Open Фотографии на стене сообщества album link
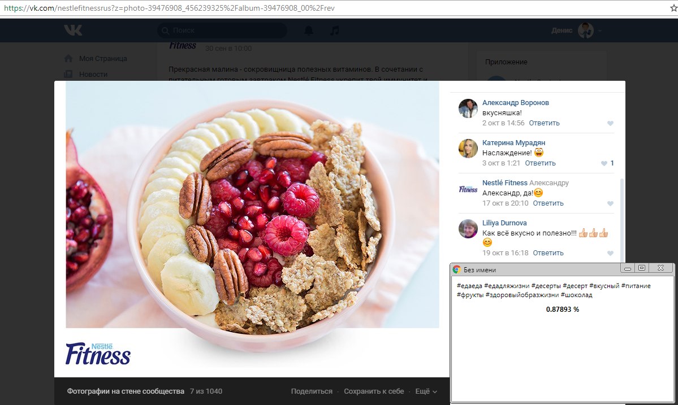678x405 pixels. point(126,391)
